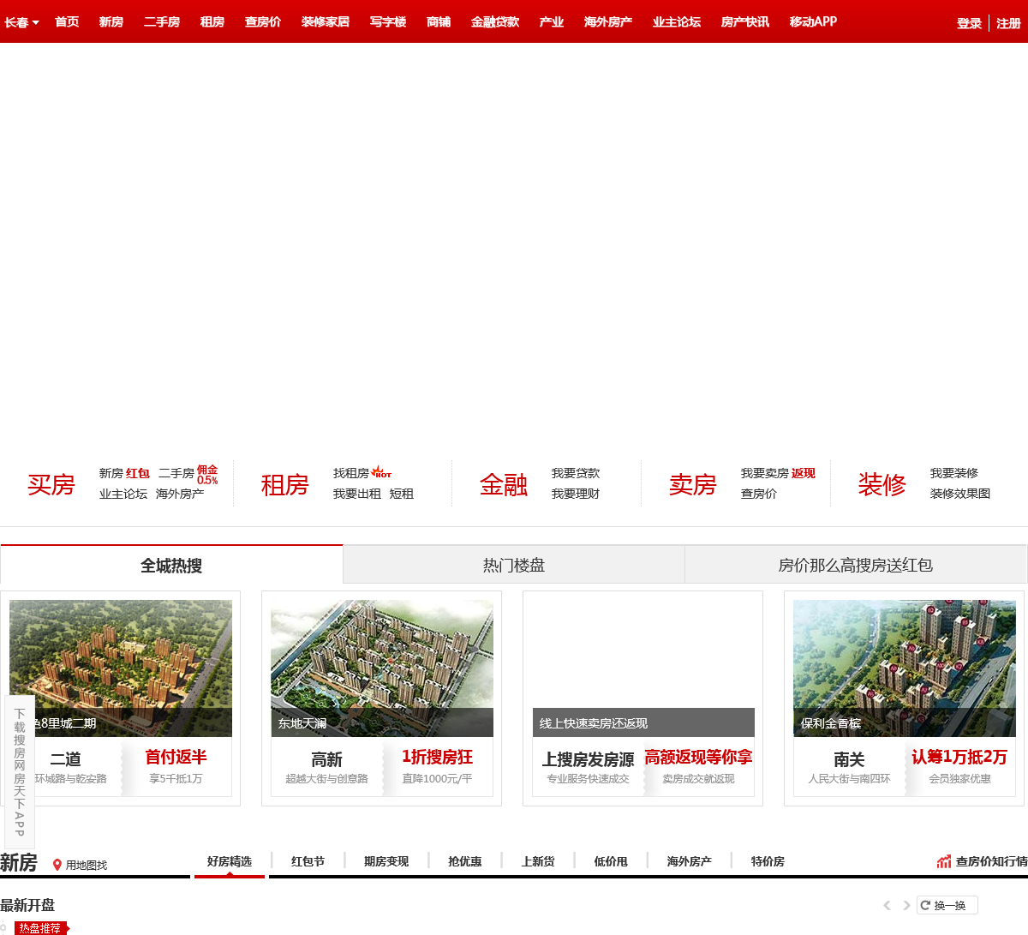Open 新房 in the top navigation bar
1028x935 pixels.
[111, 22]
